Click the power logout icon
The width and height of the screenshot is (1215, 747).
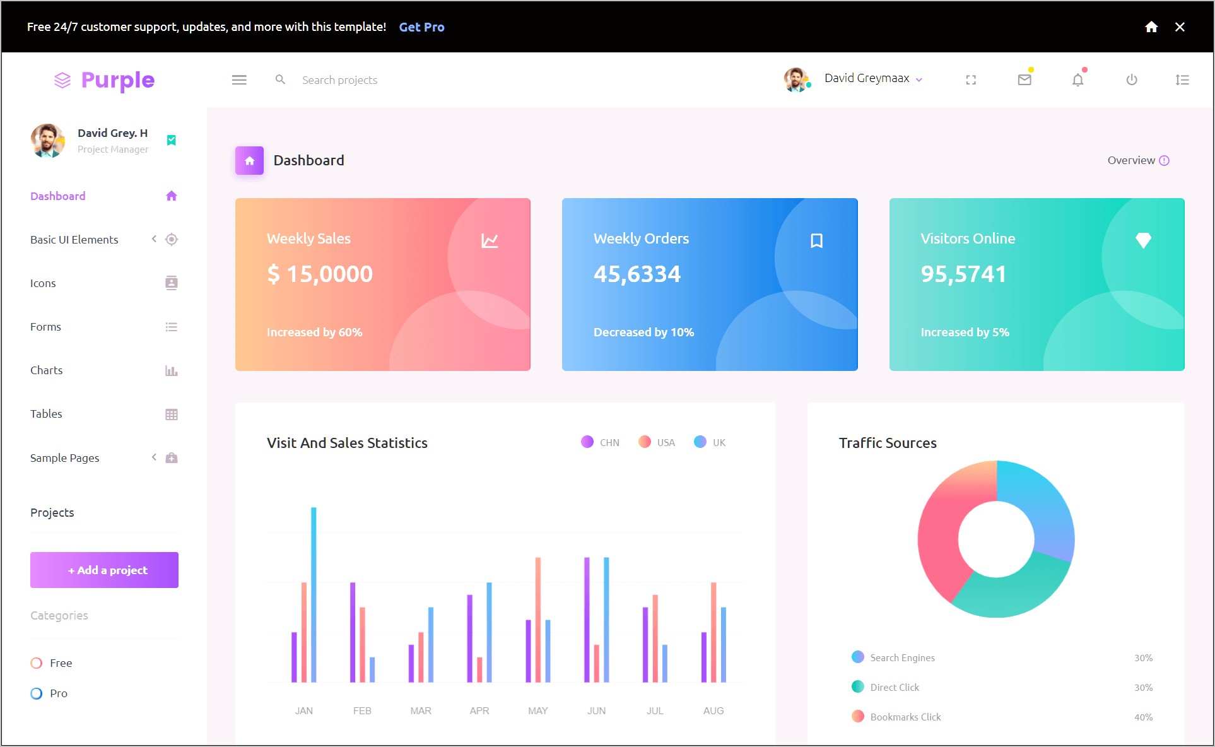point(1132,79)
